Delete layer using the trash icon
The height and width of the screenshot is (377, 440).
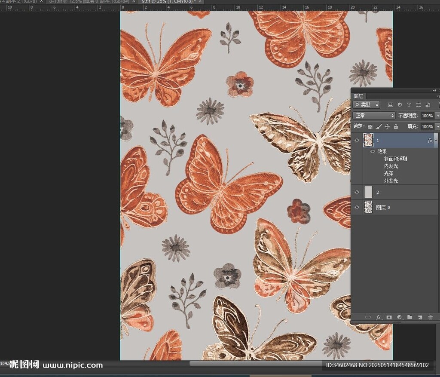click(431, 317)
